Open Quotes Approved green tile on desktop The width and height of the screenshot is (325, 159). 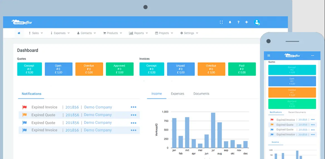click(x=120, y=69)
